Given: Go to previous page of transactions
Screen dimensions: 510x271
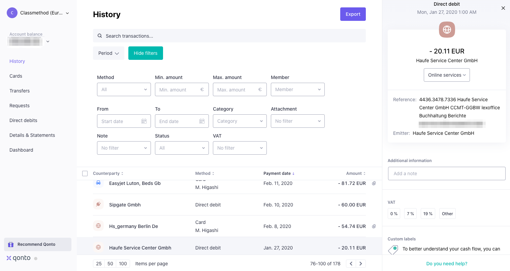Looking at the screenshot, I should [351, 264].
